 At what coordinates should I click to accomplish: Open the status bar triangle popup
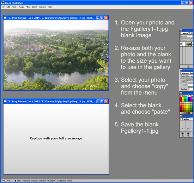pyautogui.click(x=16, y=181)
